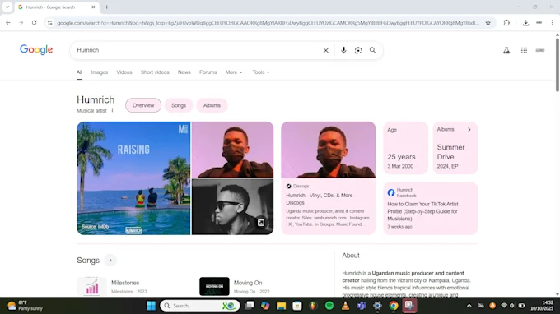Image resolution: width=560 pixels, height=314 pixels.
Task: Open the Google apps grid icon
Action: click(524, 50)
